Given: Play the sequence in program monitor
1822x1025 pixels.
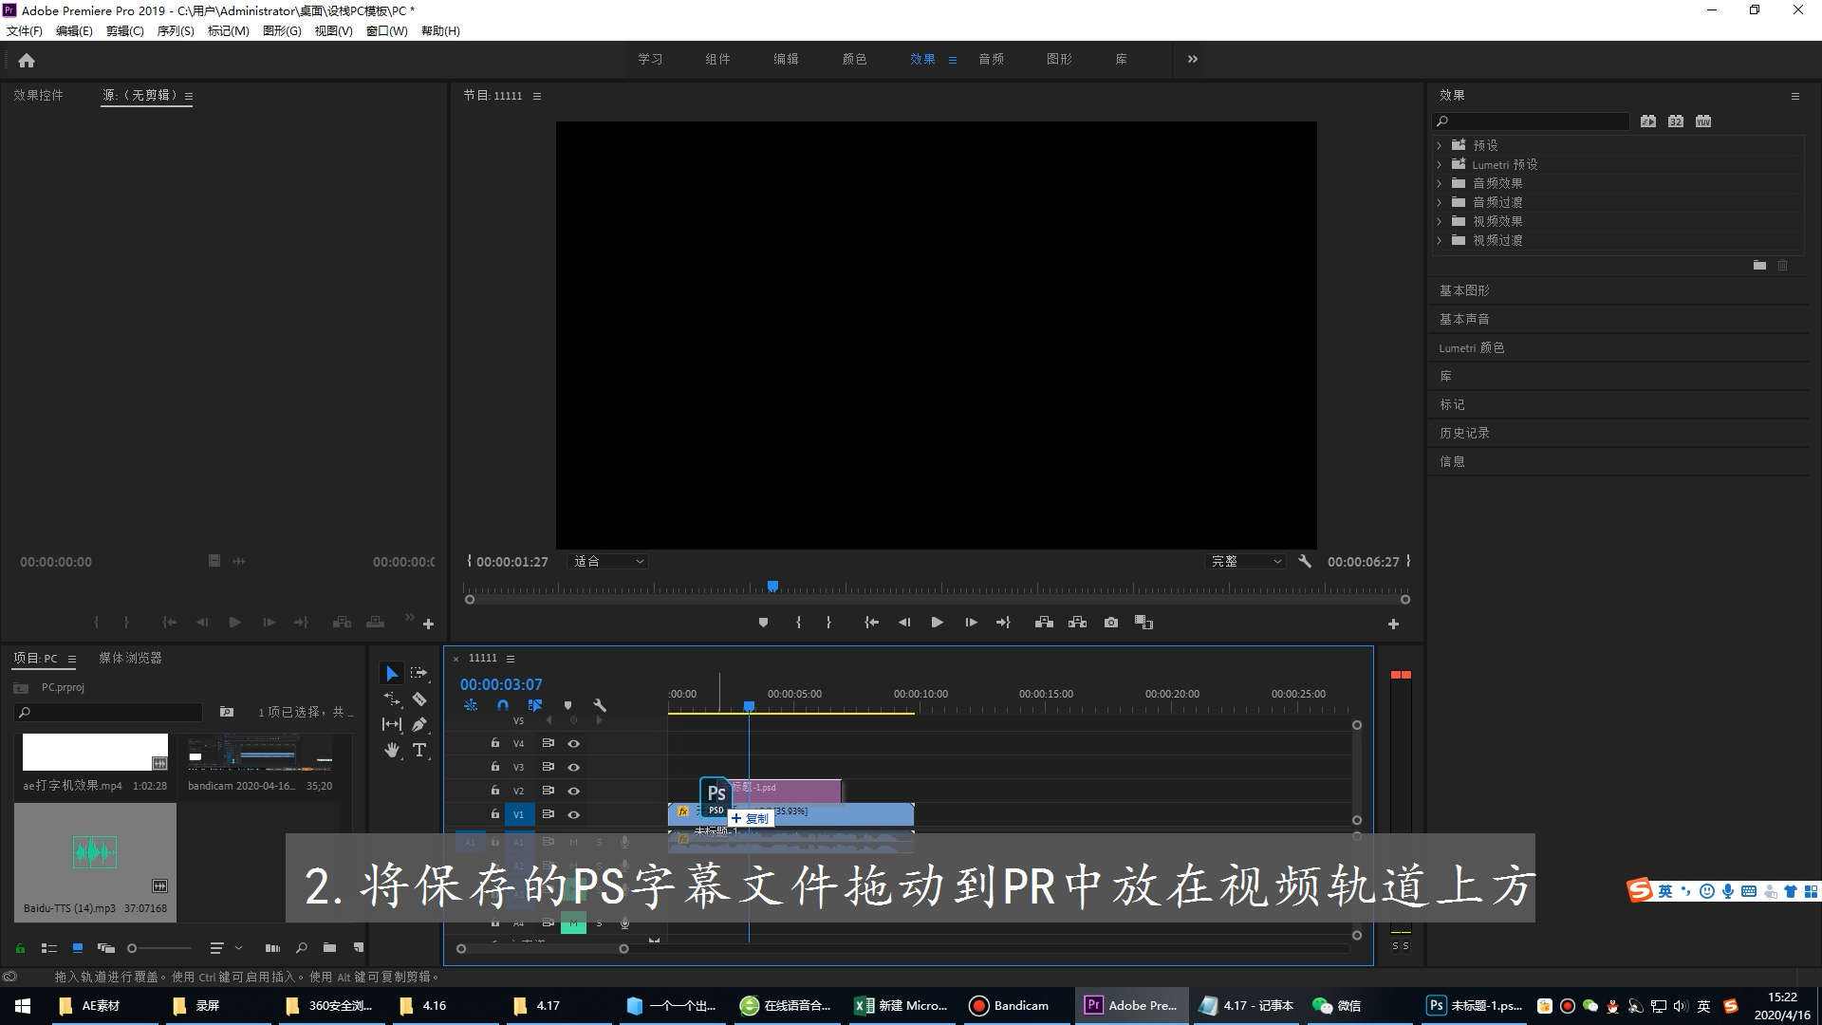Looking at the screenshot, I should [937, 623].
